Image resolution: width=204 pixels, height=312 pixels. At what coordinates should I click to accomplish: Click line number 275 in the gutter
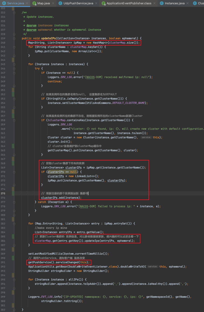[3, 193]
